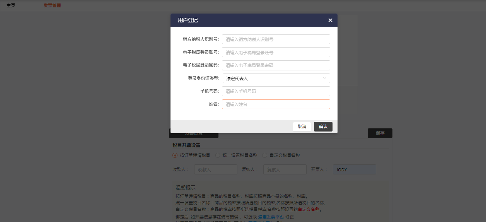Open the 爱宝发票平台 link

pos(271,217)
